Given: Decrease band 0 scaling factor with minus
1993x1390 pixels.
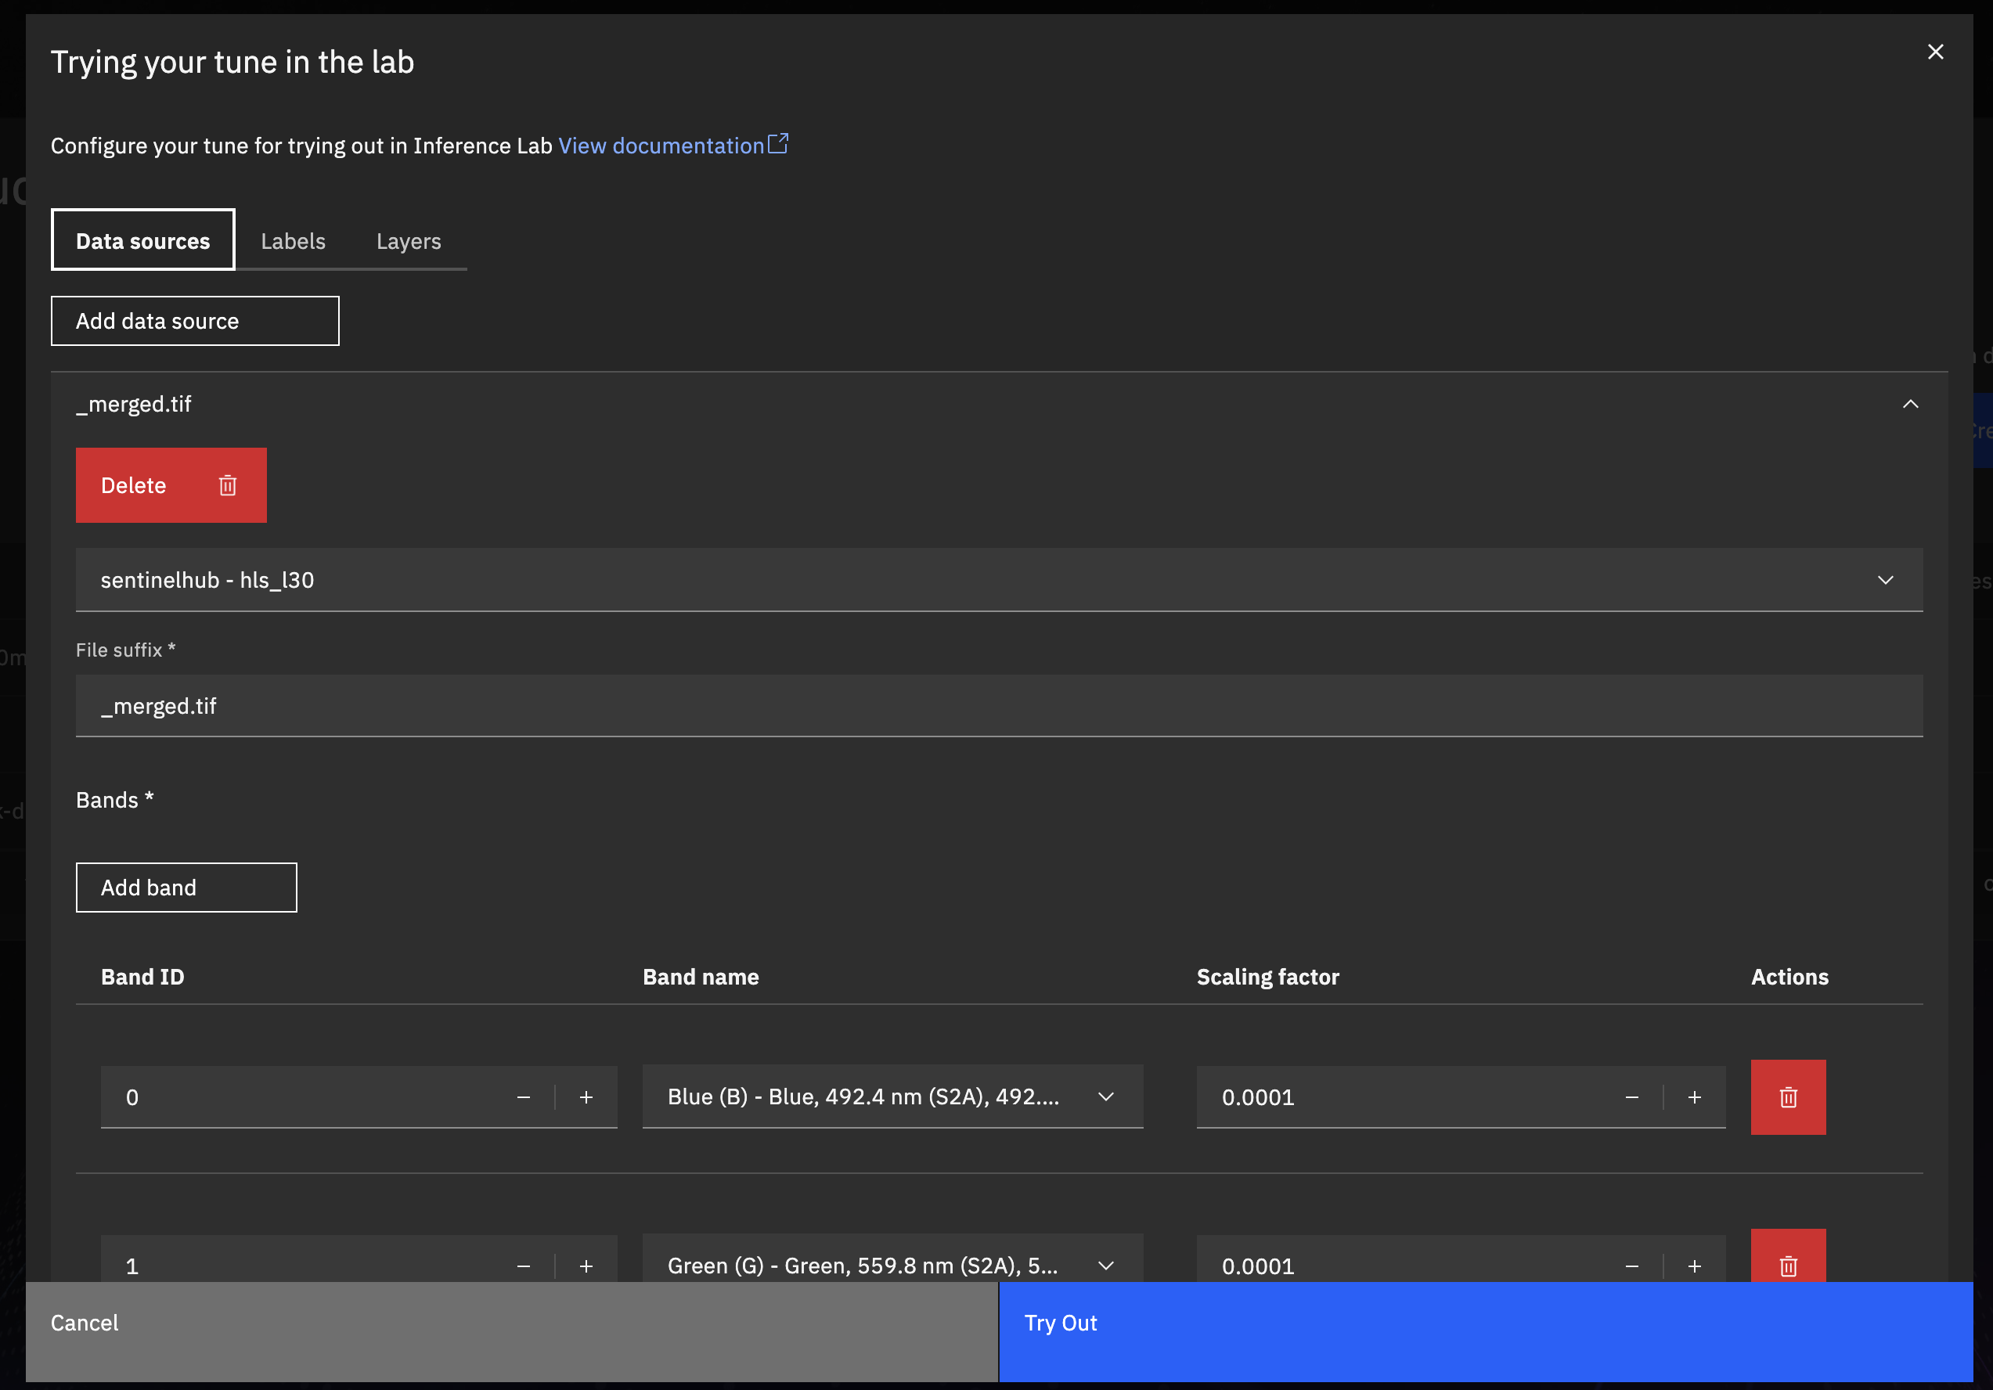Looking at the screenshot, I should (1631, 1097).
